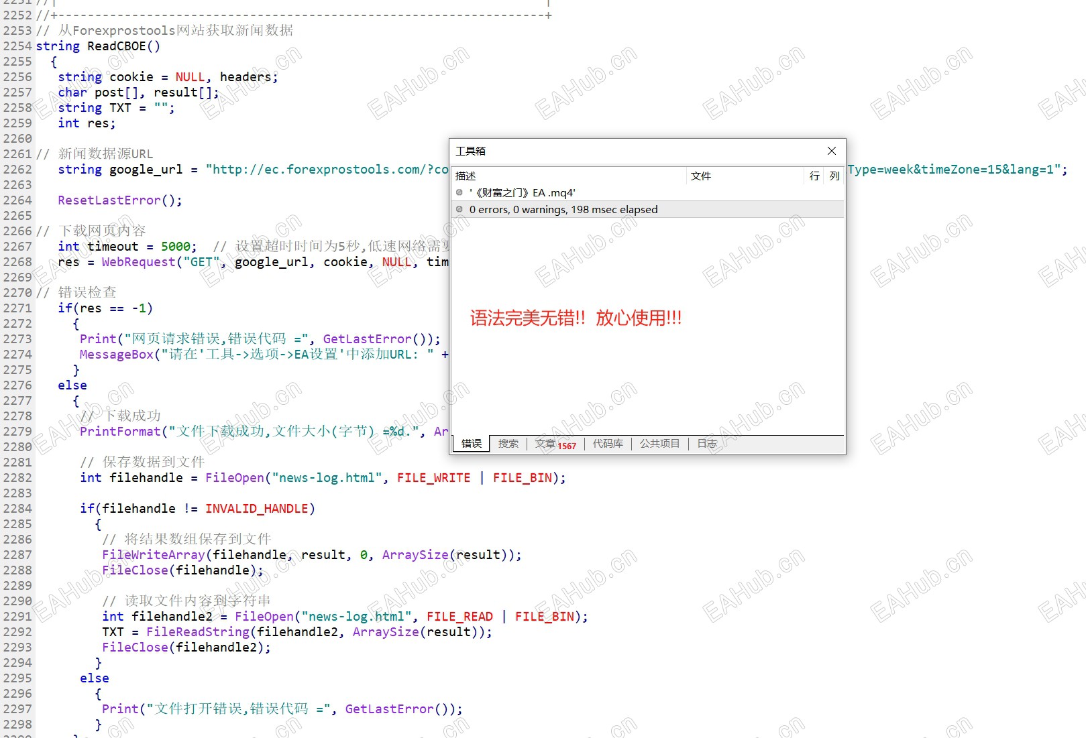Switch to the 代码库 tab
The width and height of the screenshot is (1086, 738).
pos(608,443)
